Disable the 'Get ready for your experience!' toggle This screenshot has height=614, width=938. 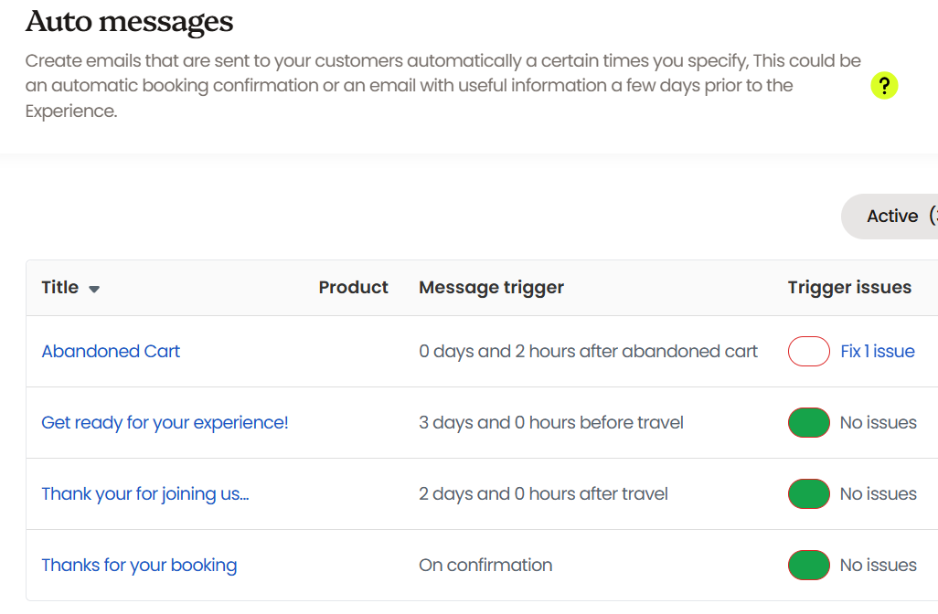(808, 423)
